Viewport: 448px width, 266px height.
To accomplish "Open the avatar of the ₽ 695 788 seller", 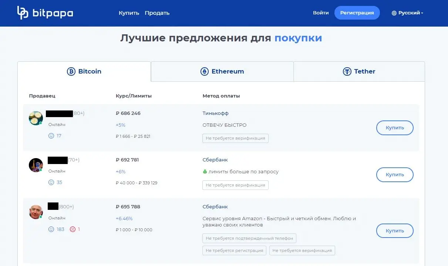I will click(x=36, y=212).
